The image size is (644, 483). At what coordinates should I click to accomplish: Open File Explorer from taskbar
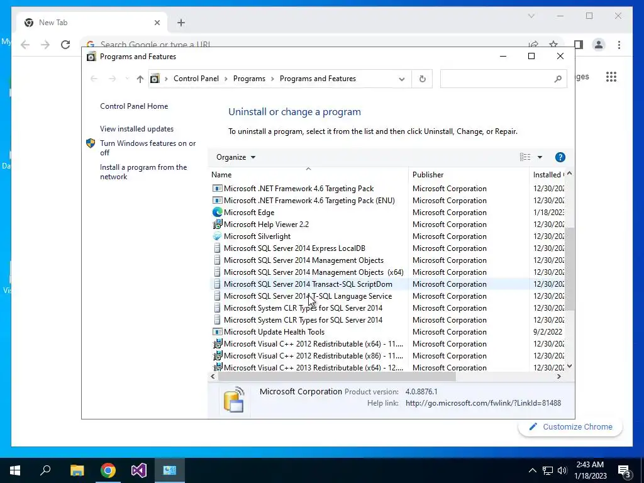tap(77, 470)
